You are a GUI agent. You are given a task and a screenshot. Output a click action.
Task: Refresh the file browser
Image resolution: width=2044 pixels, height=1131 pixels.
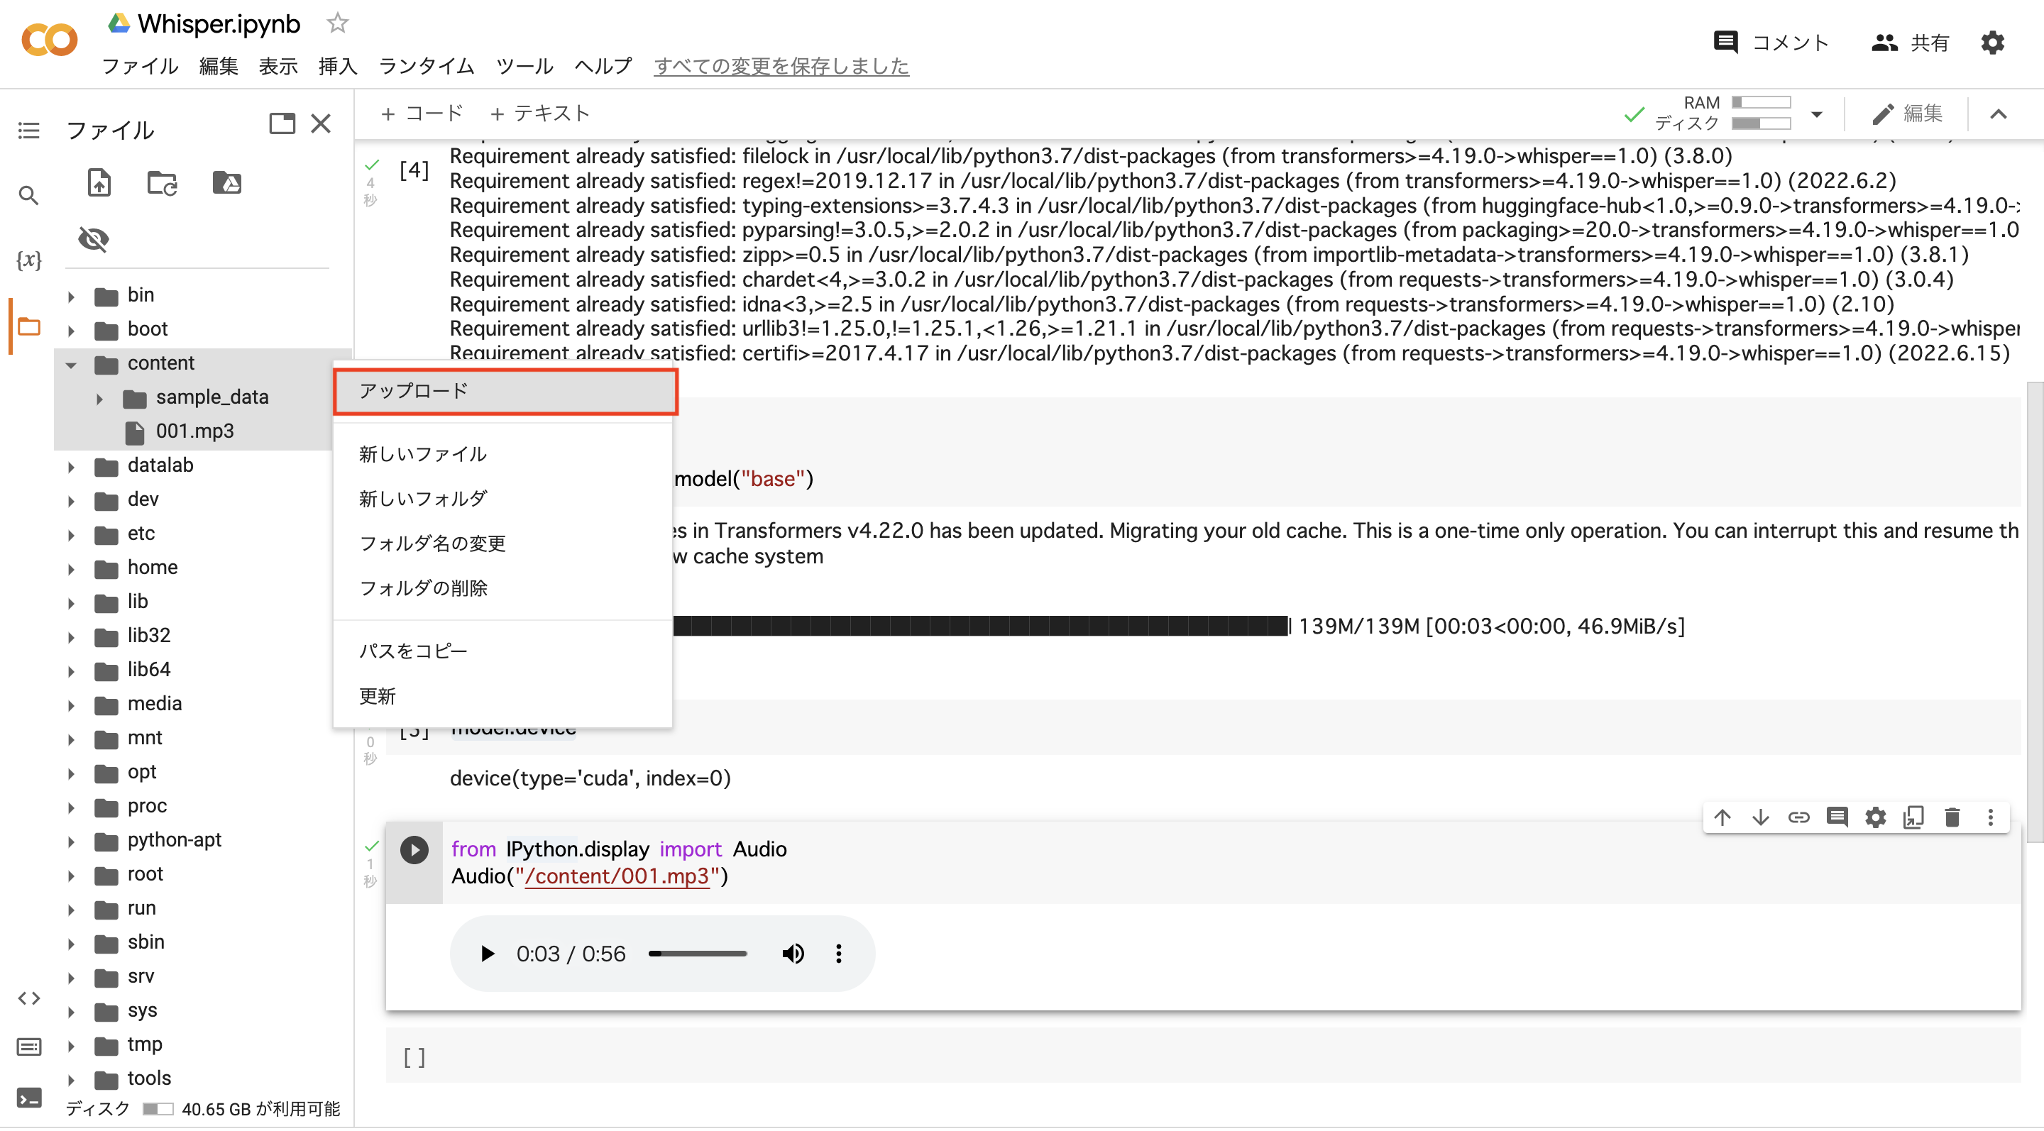coord(162,182)
